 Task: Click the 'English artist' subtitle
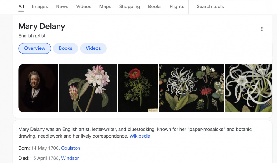point(32,36)
